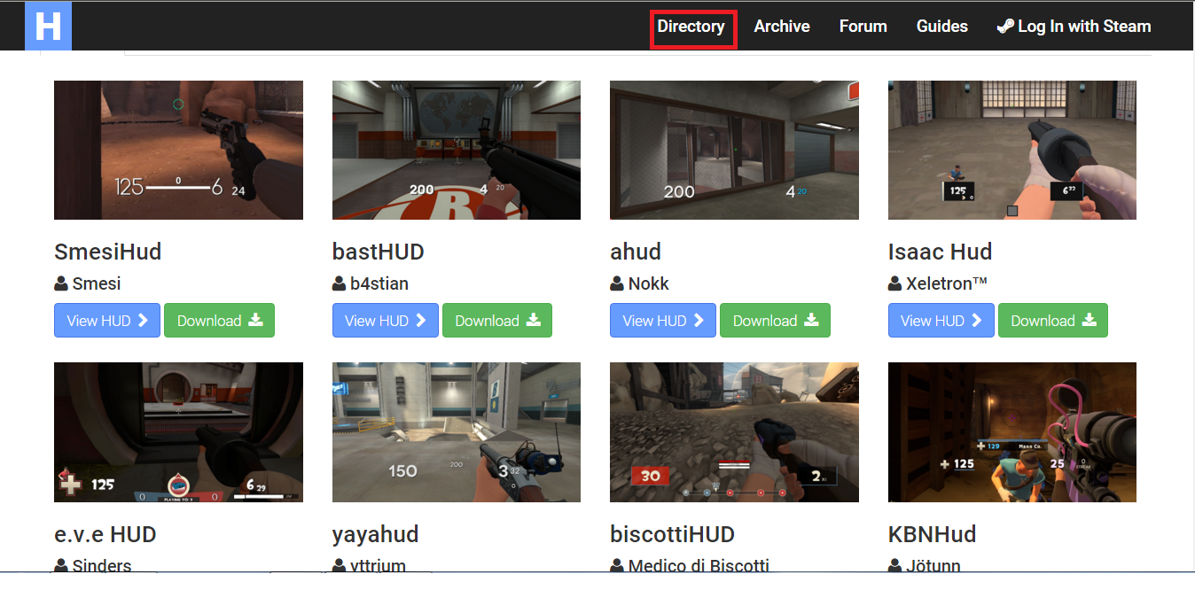Click the KBNHud title
The image size is (1195, 590).
point(933,534)
